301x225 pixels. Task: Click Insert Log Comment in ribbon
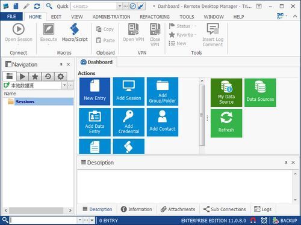click(213, 35)
